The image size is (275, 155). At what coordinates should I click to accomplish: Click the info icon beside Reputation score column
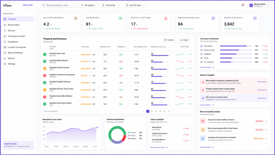pos(165,47)
